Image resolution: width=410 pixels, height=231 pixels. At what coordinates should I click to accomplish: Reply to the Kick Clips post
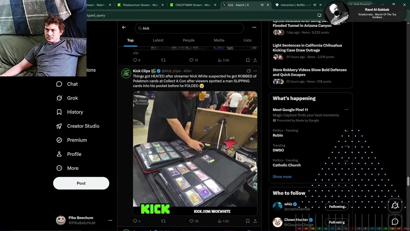[137, 221]
